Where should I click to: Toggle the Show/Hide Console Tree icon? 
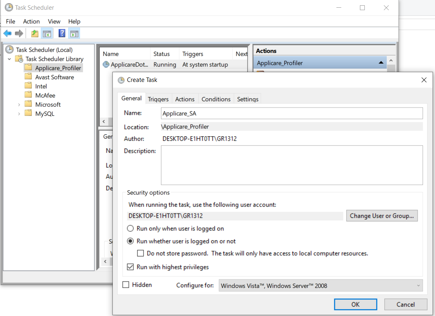(47, 34)
